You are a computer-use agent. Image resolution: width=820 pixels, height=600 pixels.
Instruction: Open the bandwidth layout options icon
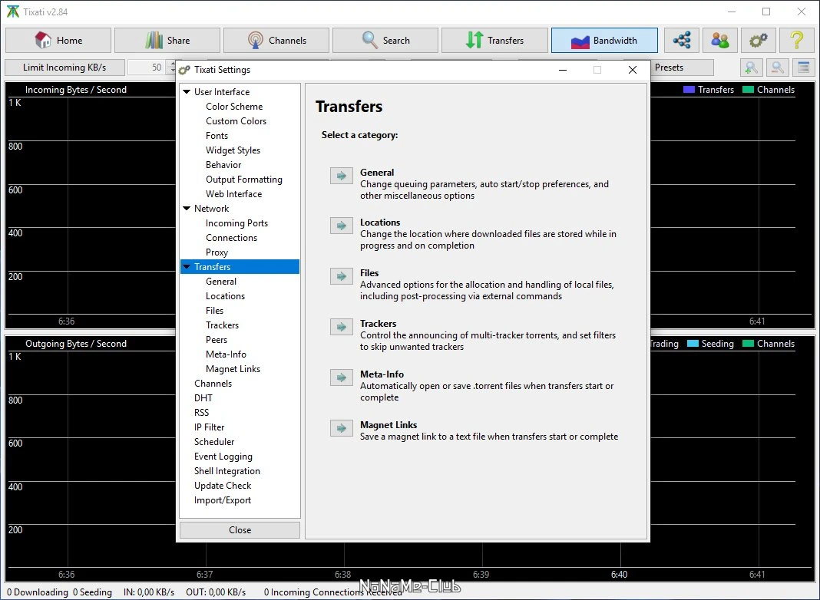click(804, 68)
